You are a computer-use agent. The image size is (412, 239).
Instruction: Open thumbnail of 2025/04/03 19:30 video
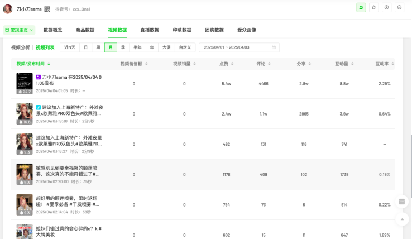[x=25, y=114]
